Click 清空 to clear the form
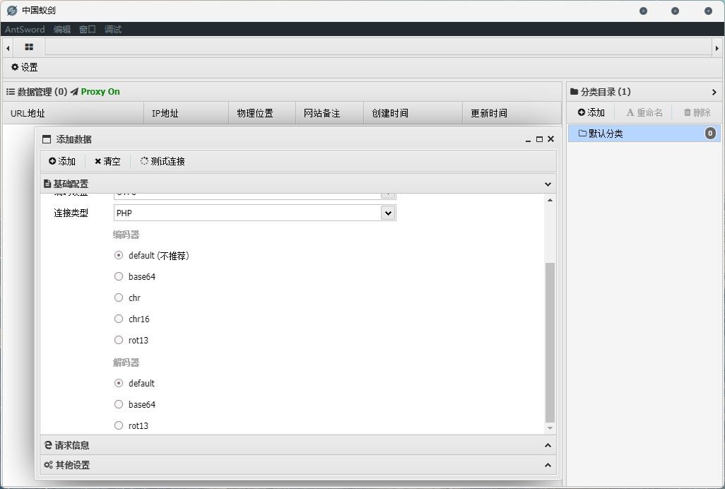The width and height of the screenshot is (725, 489). 107,161
